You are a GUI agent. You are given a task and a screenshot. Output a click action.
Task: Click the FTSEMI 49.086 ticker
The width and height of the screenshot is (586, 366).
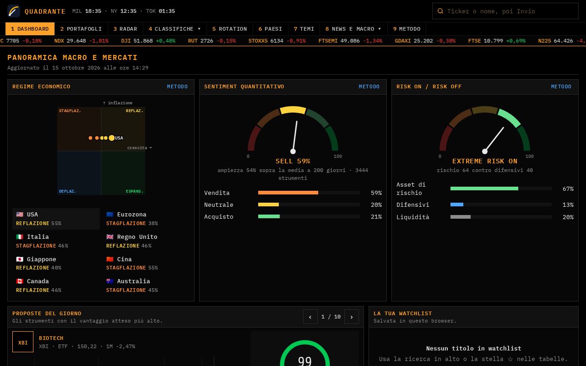350,41
